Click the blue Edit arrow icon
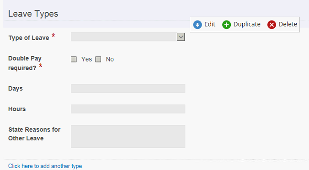 click(x=197, y=25)
